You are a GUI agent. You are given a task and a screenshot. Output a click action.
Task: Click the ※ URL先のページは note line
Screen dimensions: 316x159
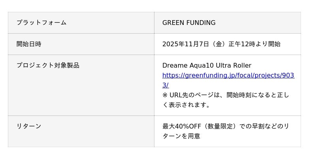click(194, 95)
